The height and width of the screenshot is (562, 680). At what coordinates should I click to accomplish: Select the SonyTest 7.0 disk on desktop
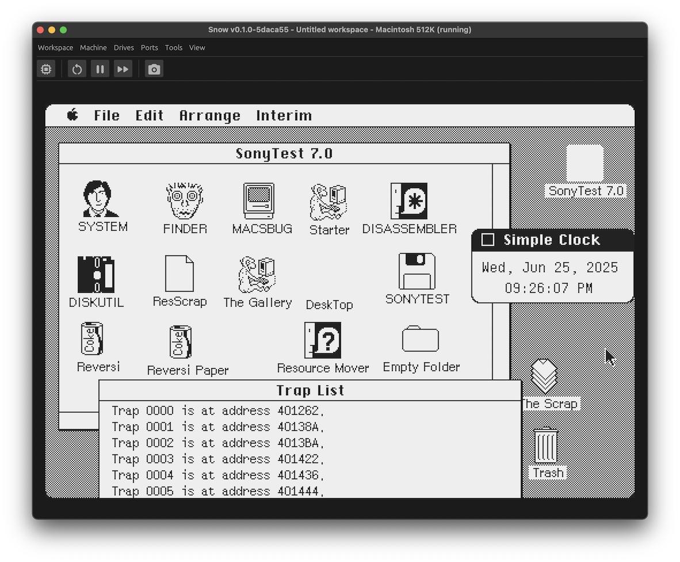pos(585,163)
